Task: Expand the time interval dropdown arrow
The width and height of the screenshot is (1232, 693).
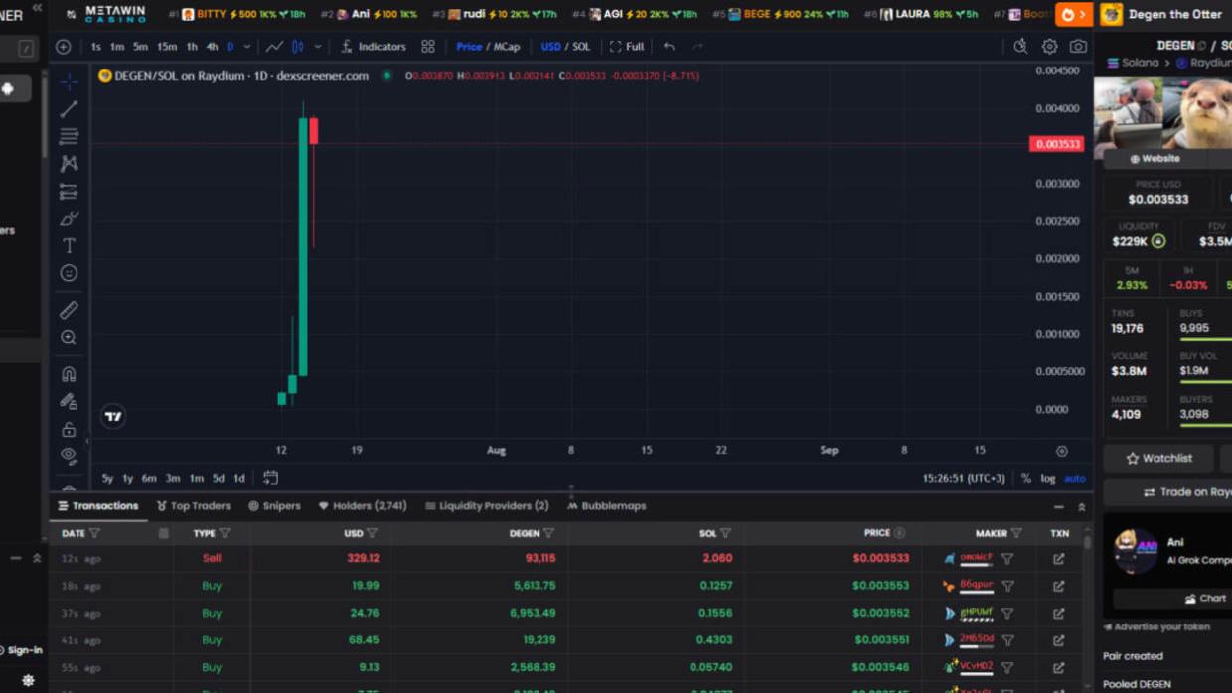Action: point(247,47)
